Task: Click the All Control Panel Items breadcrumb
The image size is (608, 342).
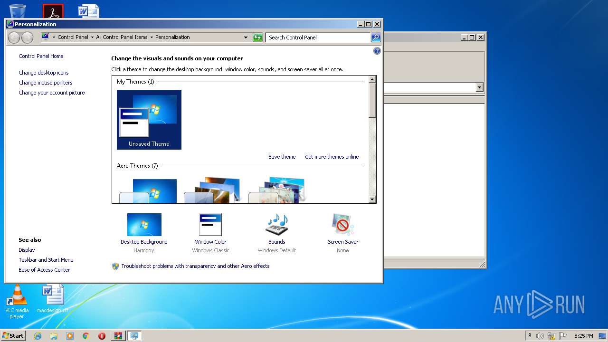Action: pos(122,37)
